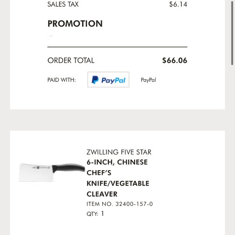235x235 pixels.
Task: Click the cleaver blade in product image
Action: [36, 172]
